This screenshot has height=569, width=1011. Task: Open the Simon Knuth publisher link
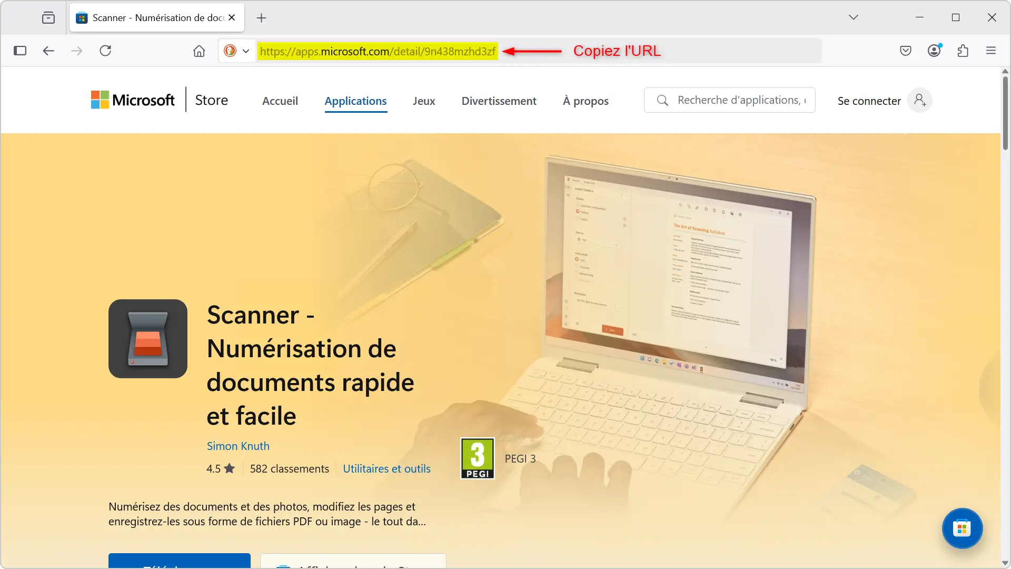click(x=238, y=446)
